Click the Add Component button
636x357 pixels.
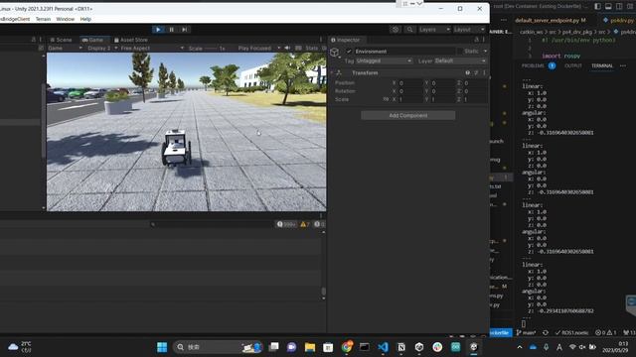click(x=408, y=115)
